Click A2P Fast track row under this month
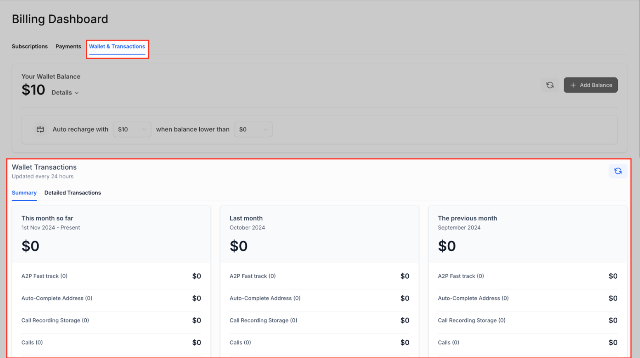Image resolution: width=640 pixels, height=358 pixels. point(45,276)
